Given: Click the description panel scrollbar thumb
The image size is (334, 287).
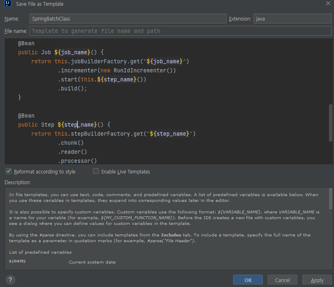Looking at the screenshot, I should 330,199.
